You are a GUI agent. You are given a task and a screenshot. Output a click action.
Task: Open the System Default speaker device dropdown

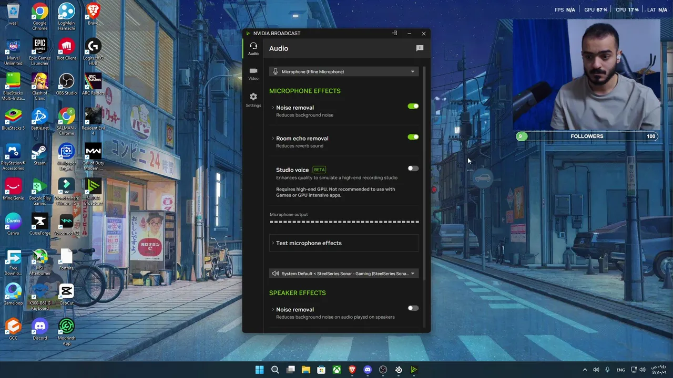coord(344,274)
